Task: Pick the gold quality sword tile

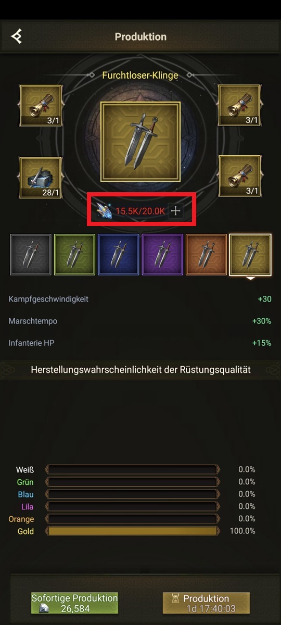Action: [250, 255]
